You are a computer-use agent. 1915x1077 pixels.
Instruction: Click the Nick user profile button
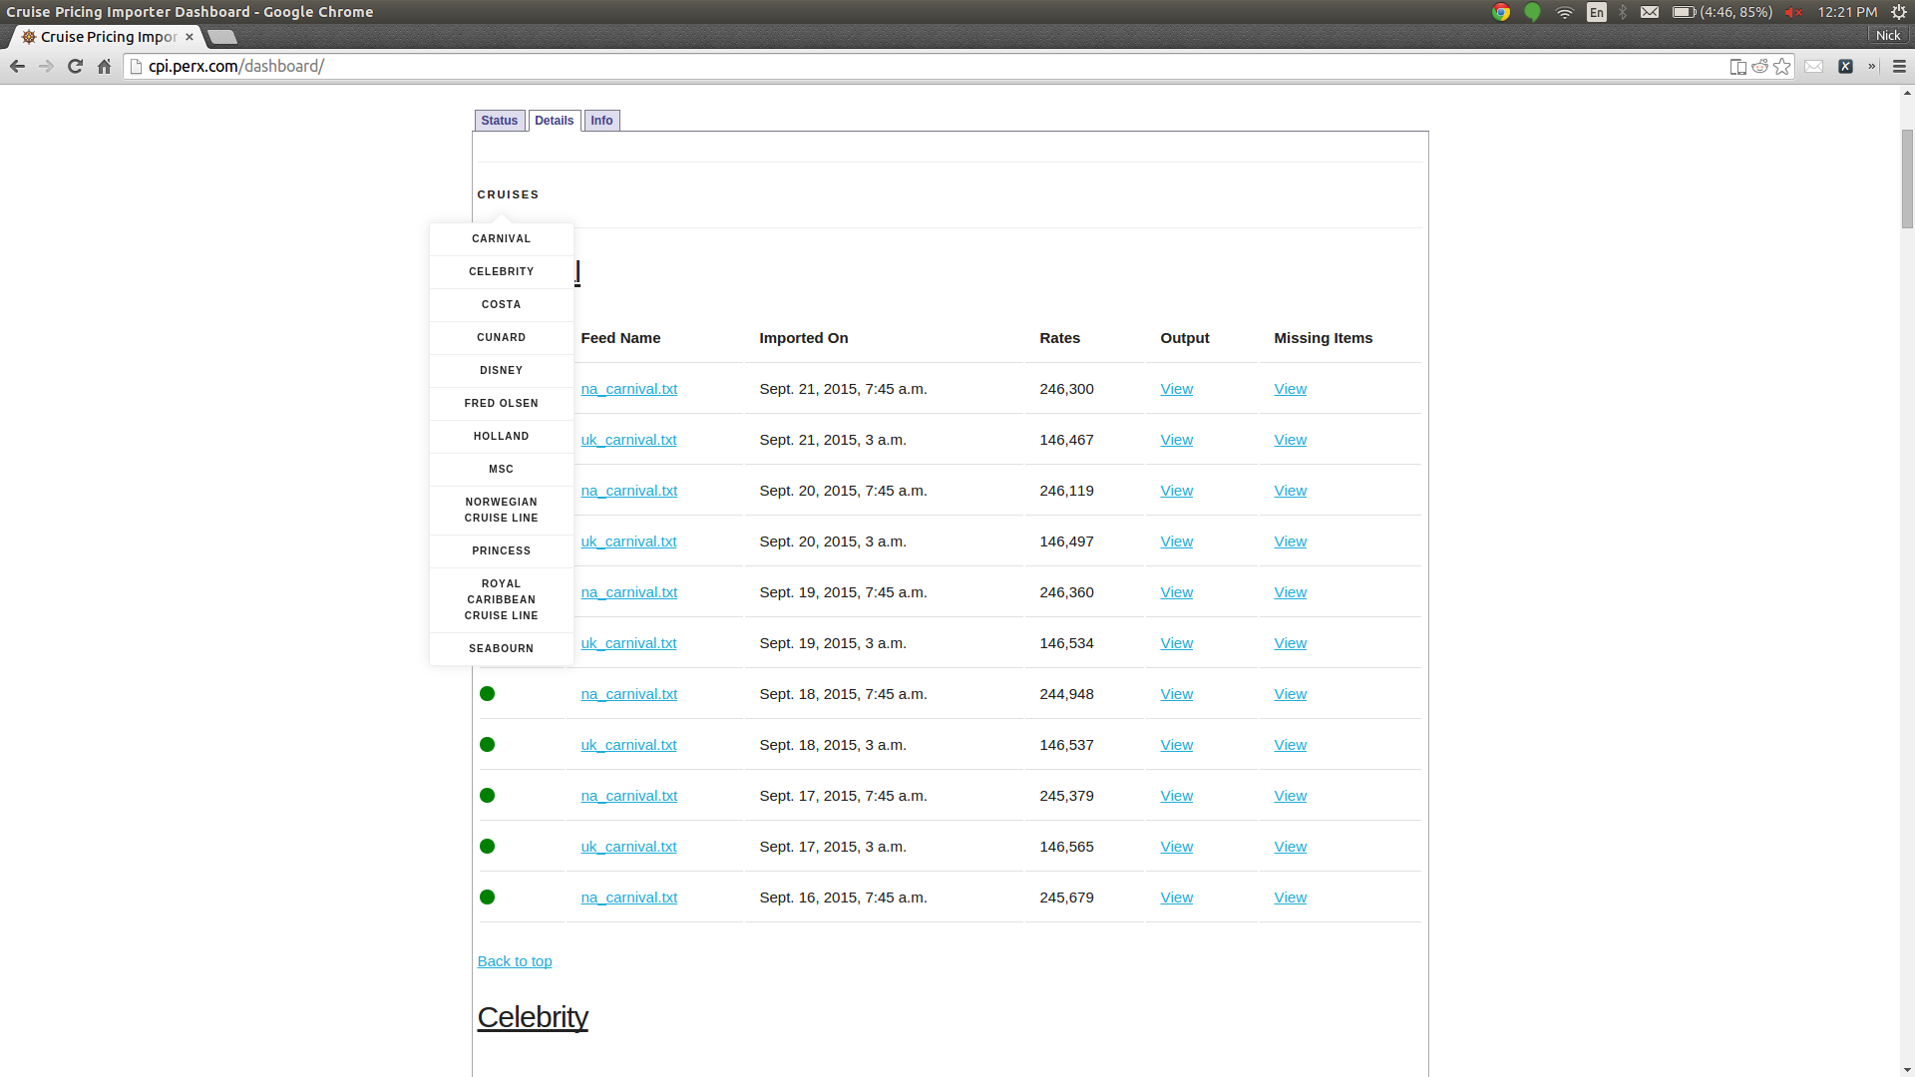[x=1888, y=35]
